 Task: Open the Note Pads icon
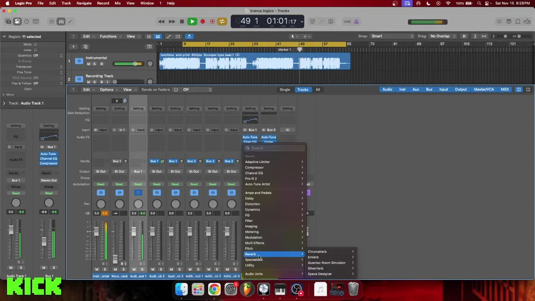[509, 21]
